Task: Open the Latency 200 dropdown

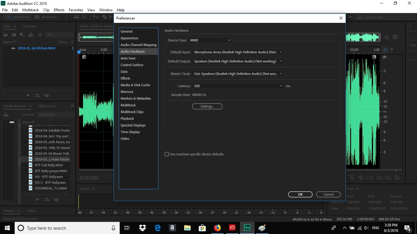Action: pos(238,86)
